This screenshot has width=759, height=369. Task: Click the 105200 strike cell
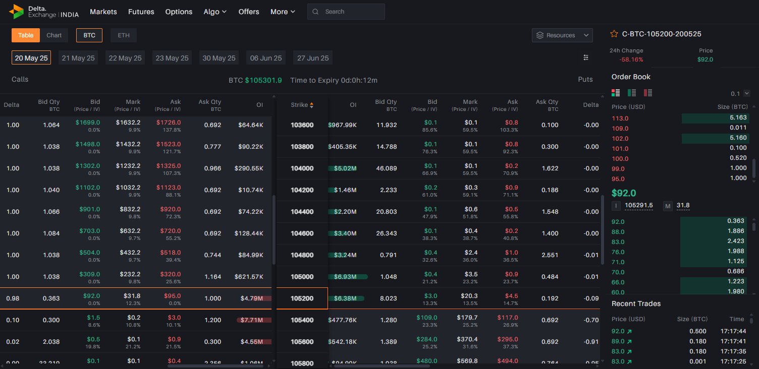pos(302,298)
